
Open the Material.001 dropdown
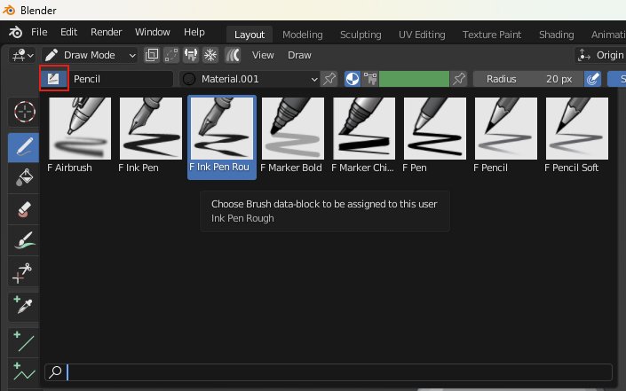(x=250, y=79)
